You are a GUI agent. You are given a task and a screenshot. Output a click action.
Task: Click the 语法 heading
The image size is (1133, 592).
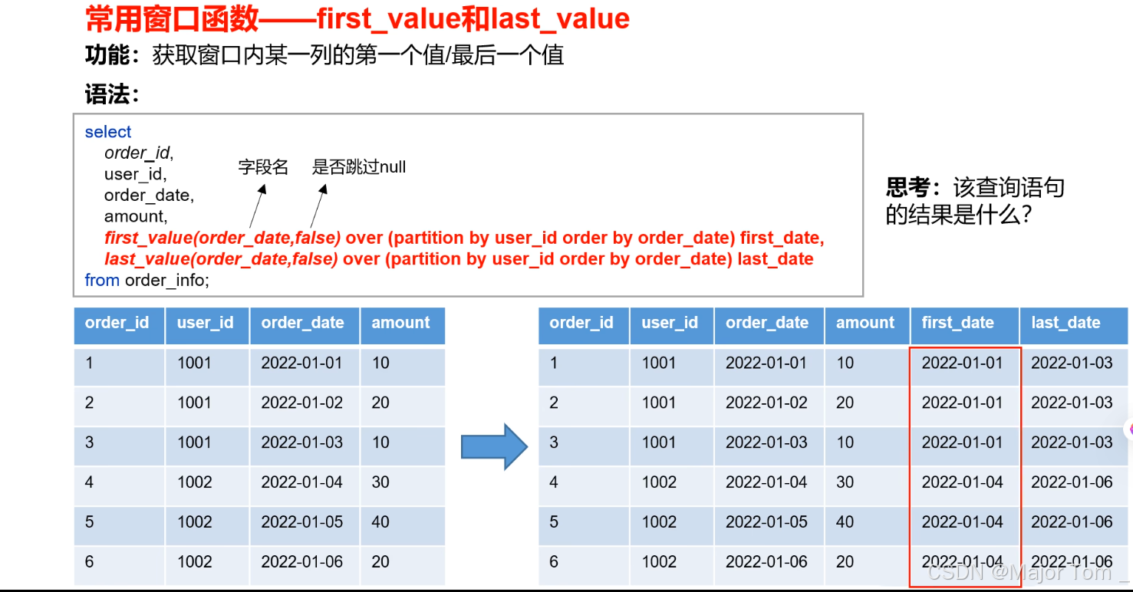112,94
